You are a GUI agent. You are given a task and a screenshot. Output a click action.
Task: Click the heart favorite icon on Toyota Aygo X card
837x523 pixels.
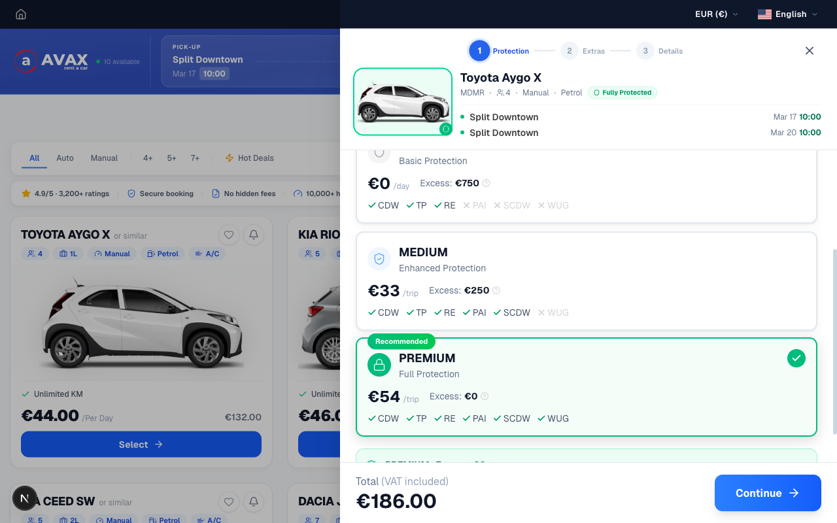(x=229, y=235)
